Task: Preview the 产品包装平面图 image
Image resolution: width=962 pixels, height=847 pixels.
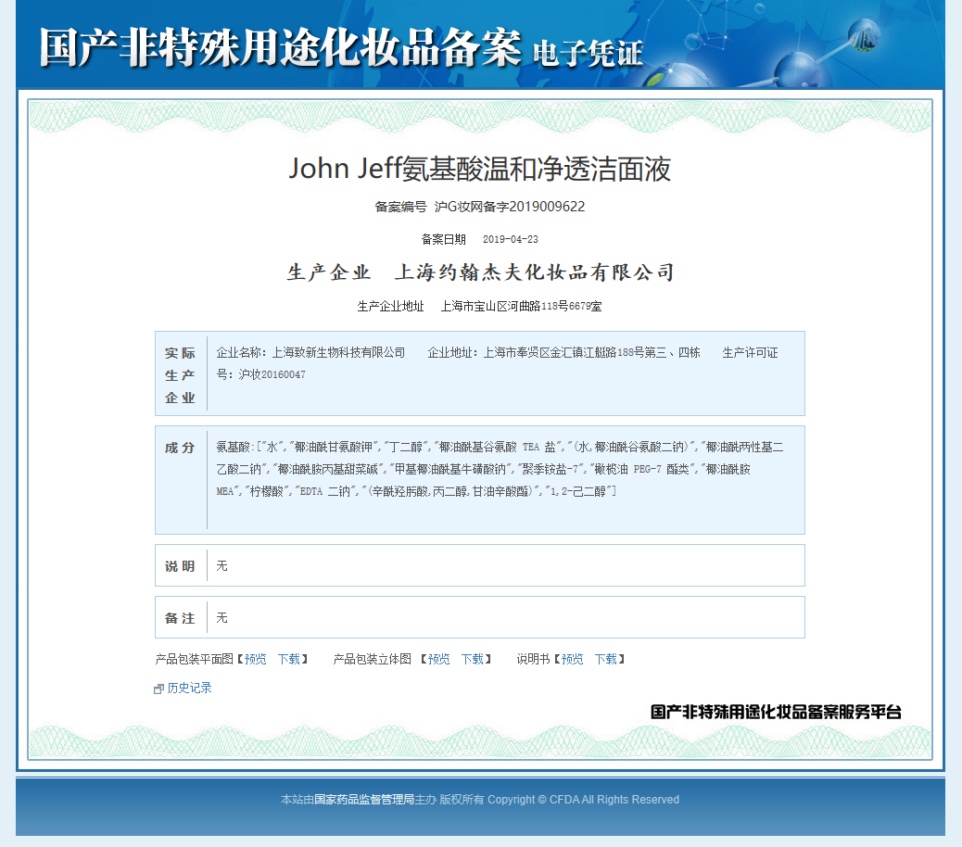Action: (x=255, y=659)
